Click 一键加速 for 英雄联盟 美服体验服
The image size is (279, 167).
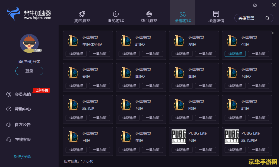100,54
